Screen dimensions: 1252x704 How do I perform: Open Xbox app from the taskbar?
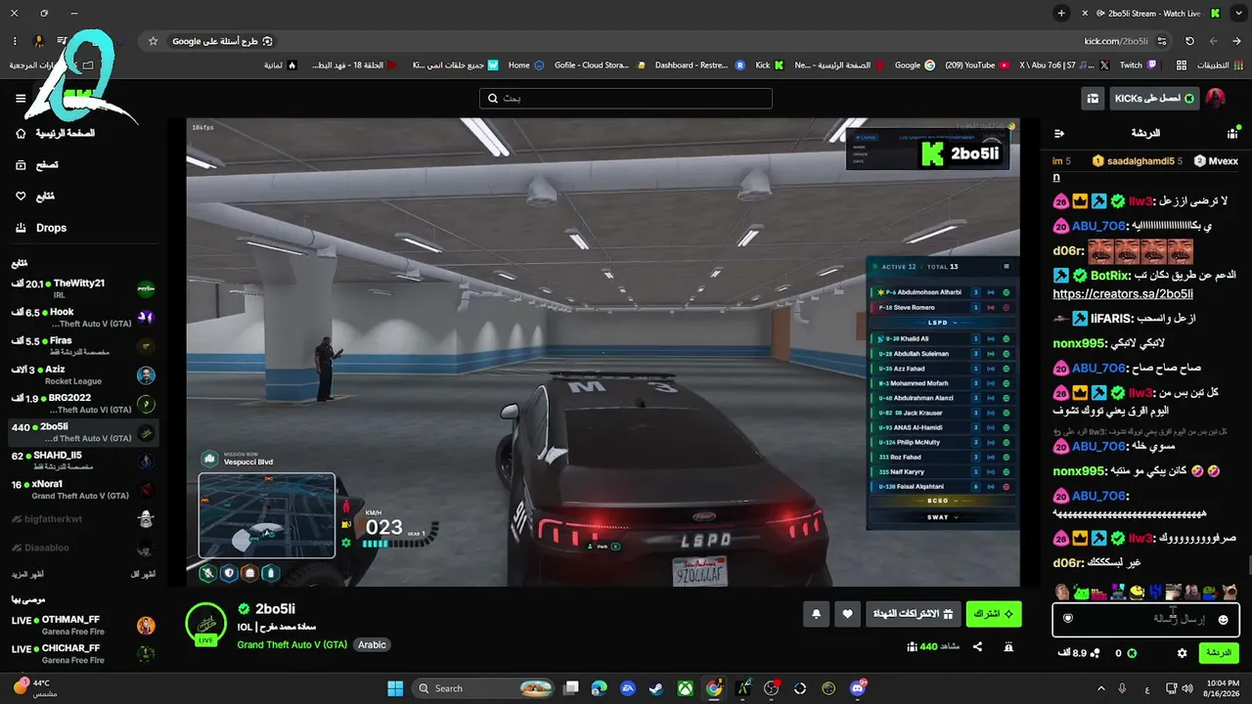coord(685,688)
